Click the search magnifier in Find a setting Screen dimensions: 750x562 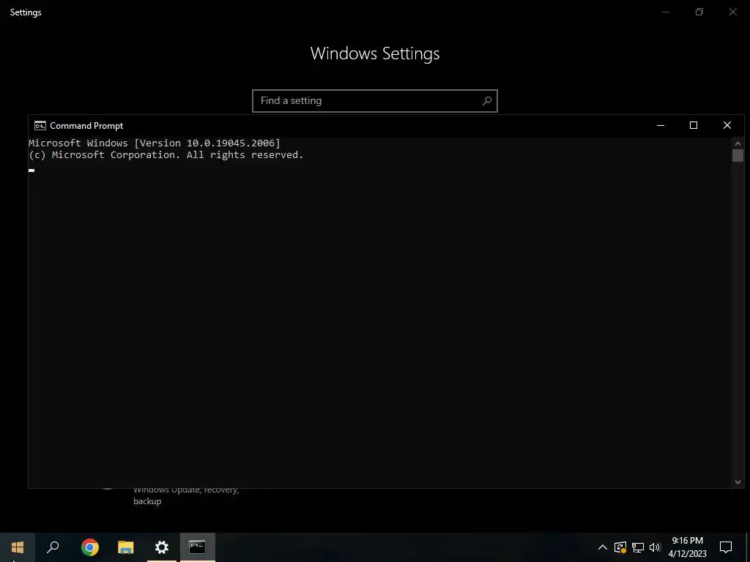click(487, 101)
